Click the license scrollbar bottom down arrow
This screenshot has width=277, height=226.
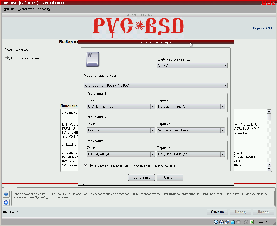coord(269,169)
